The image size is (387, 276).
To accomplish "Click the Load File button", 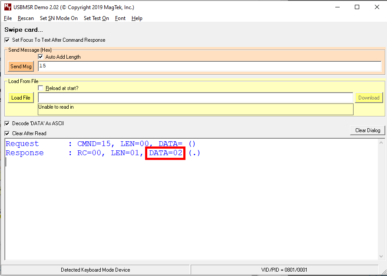I will coord(21,98).
